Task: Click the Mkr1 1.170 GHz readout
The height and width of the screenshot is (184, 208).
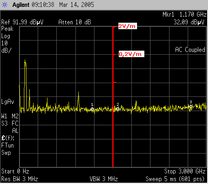Action: 184,14
